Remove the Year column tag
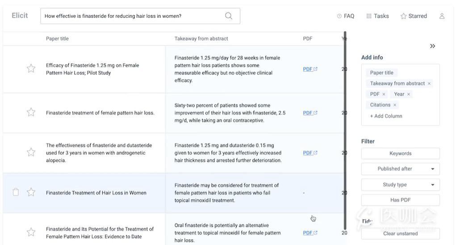456x245 pixels. [409, 95]
